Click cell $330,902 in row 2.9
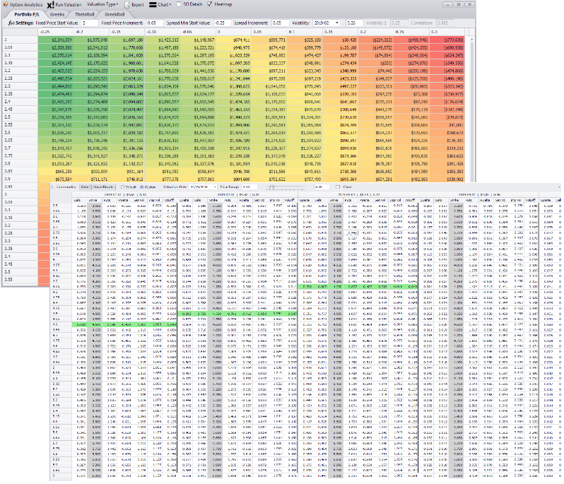The width and height of the screenshot is (564, 484). (447, 179)
